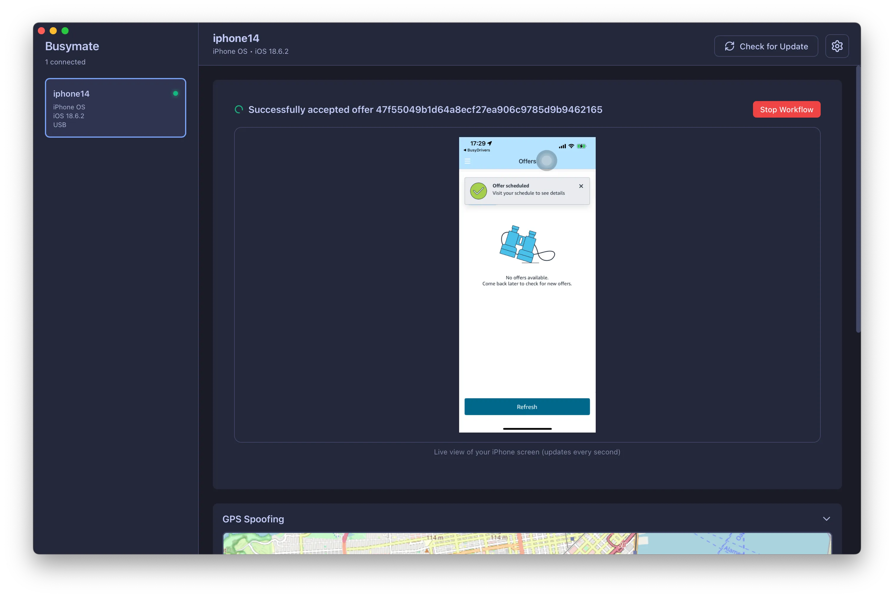Screen dimensions: 894x598
Task: Select the iphone14 device card
Action: (115, 108)
